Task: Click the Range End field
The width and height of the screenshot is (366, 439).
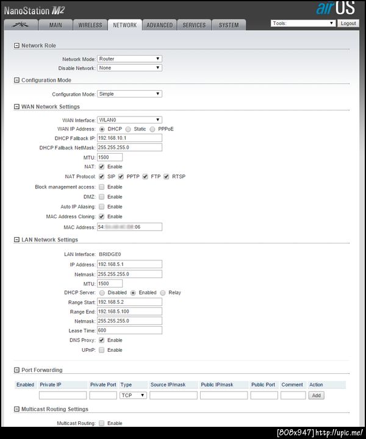Action: click(129, 312)
